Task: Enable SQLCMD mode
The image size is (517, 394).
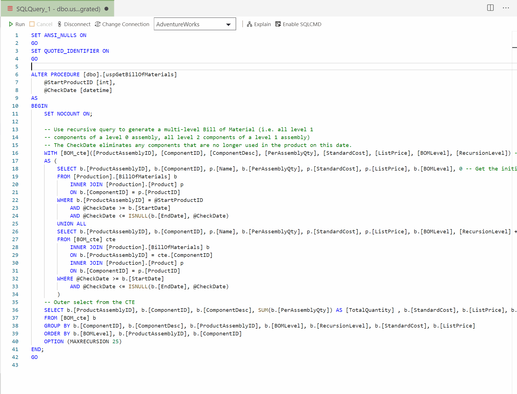Action: pyautogui.click(x=302, y=24)
